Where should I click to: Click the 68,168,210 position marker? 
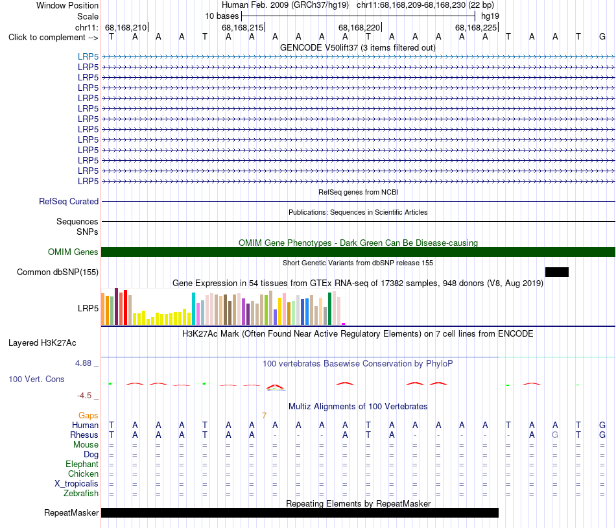(126, 27)
